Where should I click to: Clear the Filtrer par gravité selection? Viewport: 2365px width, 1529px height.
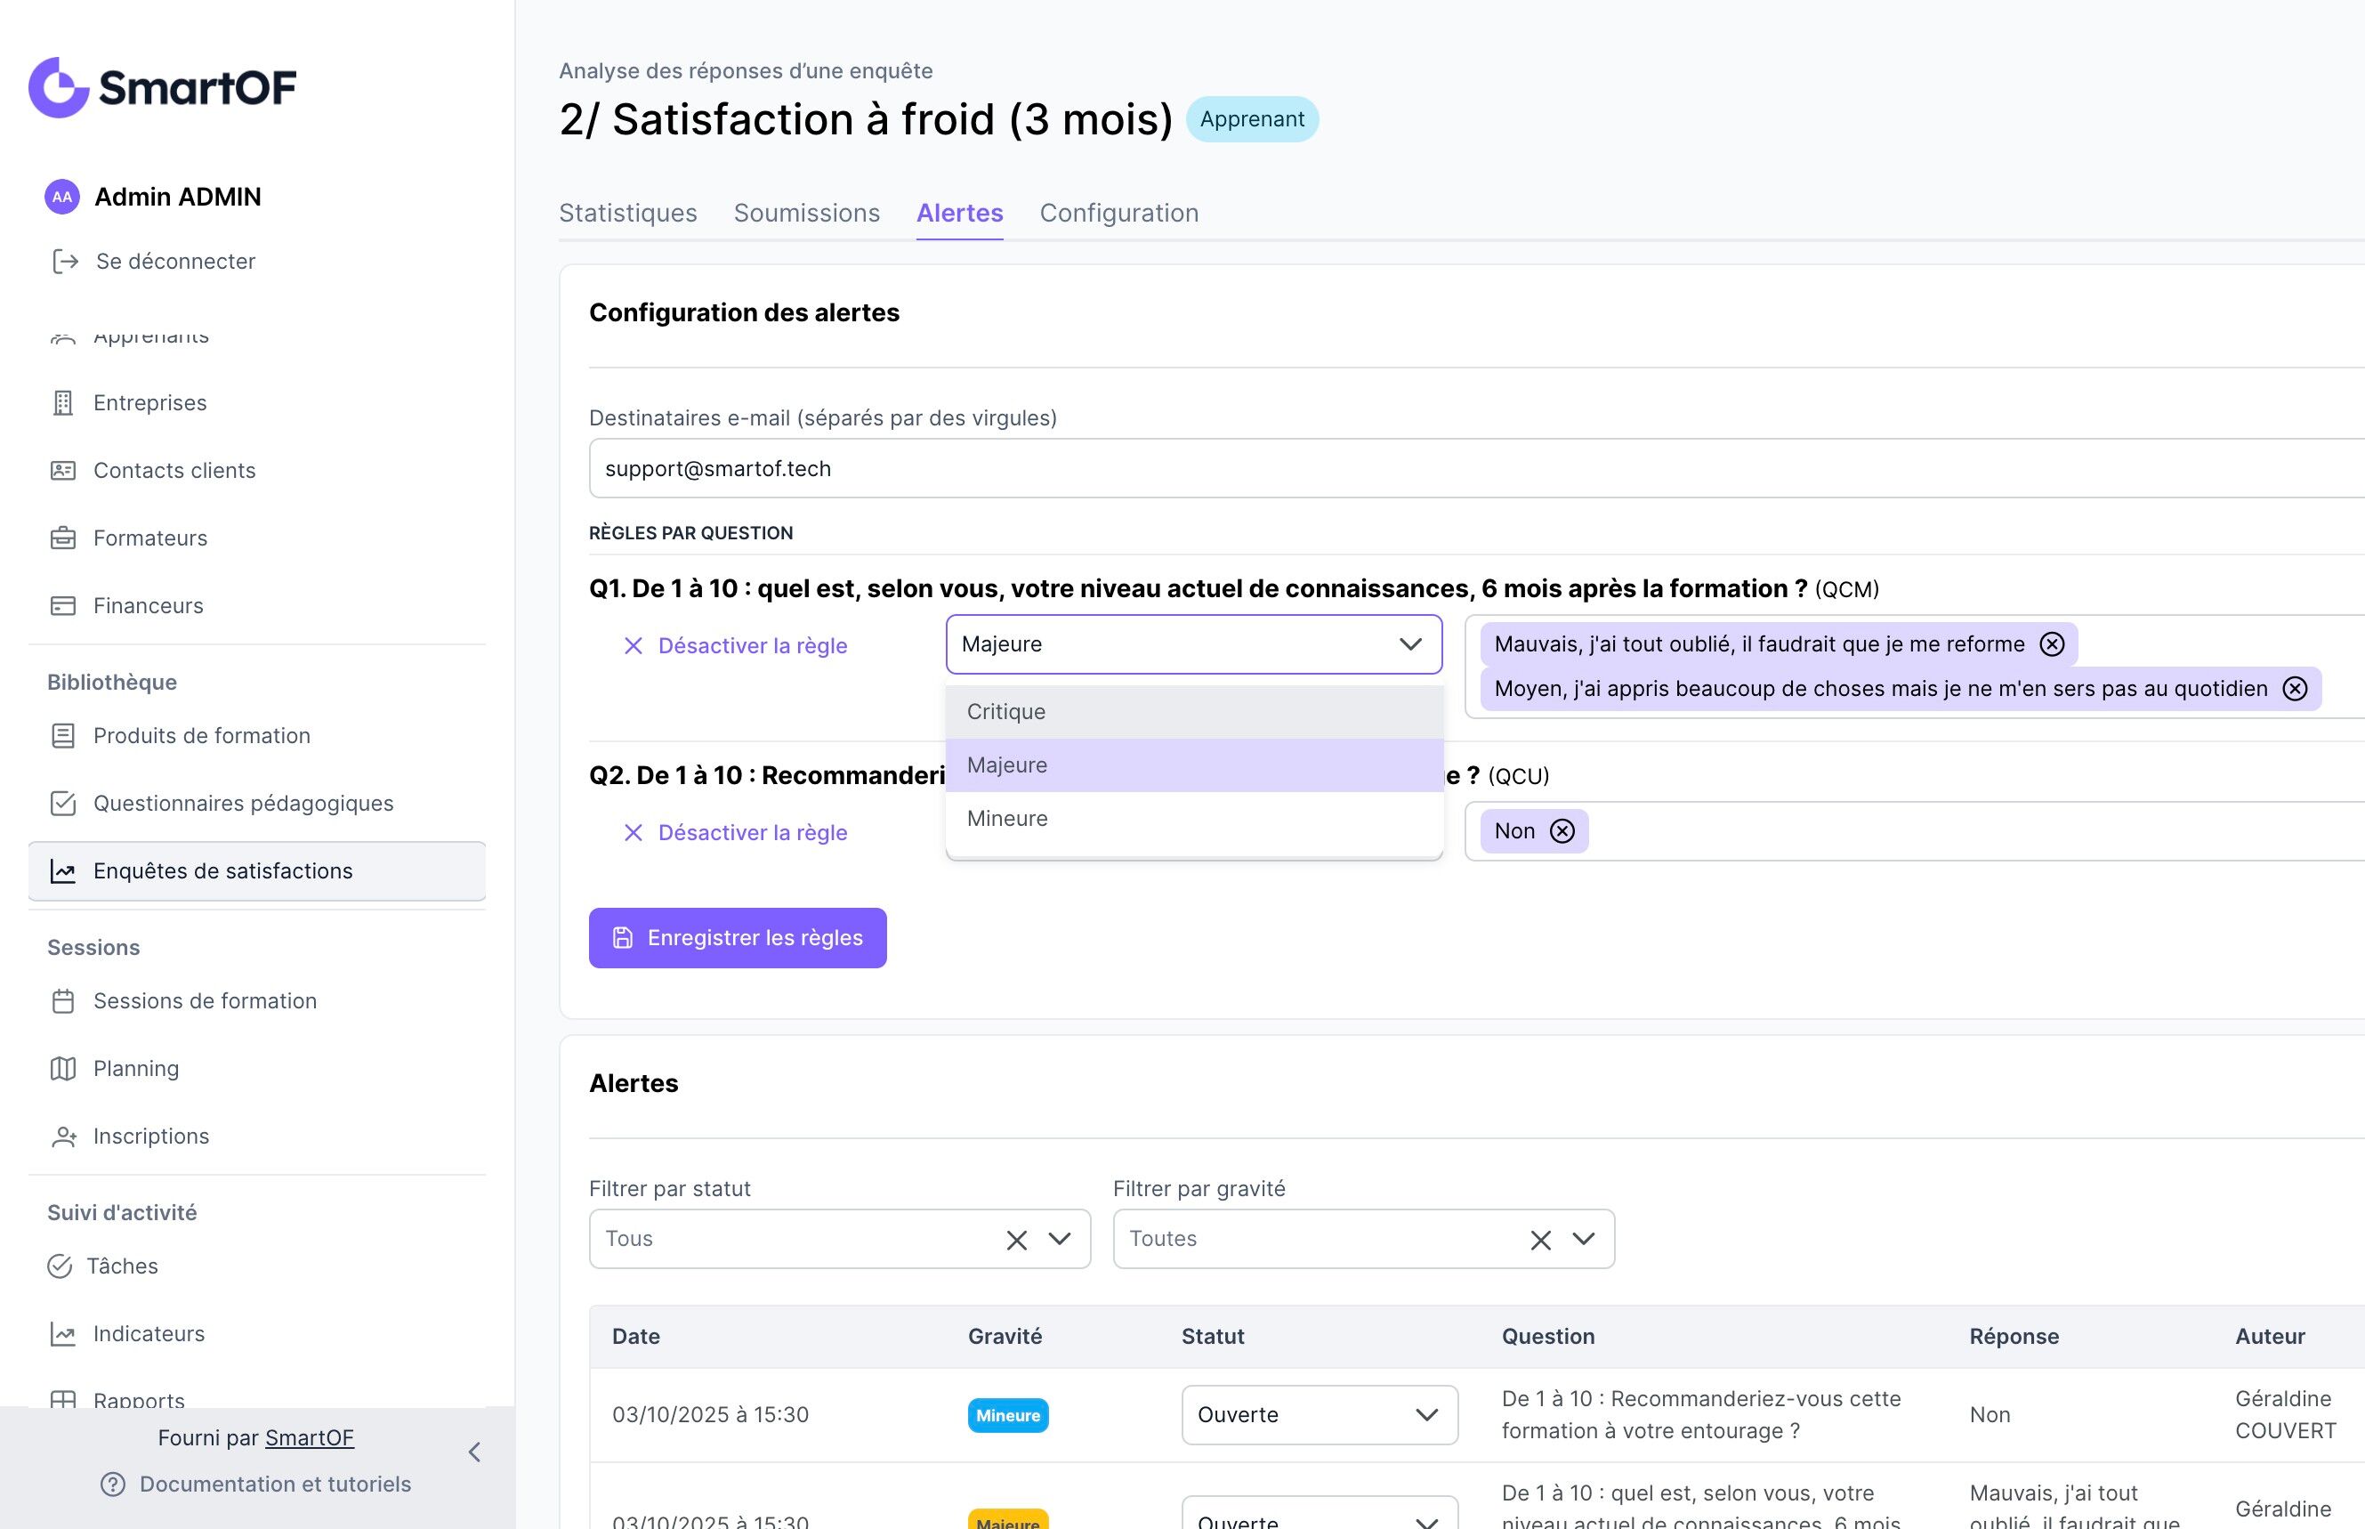coord(1540,1240)
